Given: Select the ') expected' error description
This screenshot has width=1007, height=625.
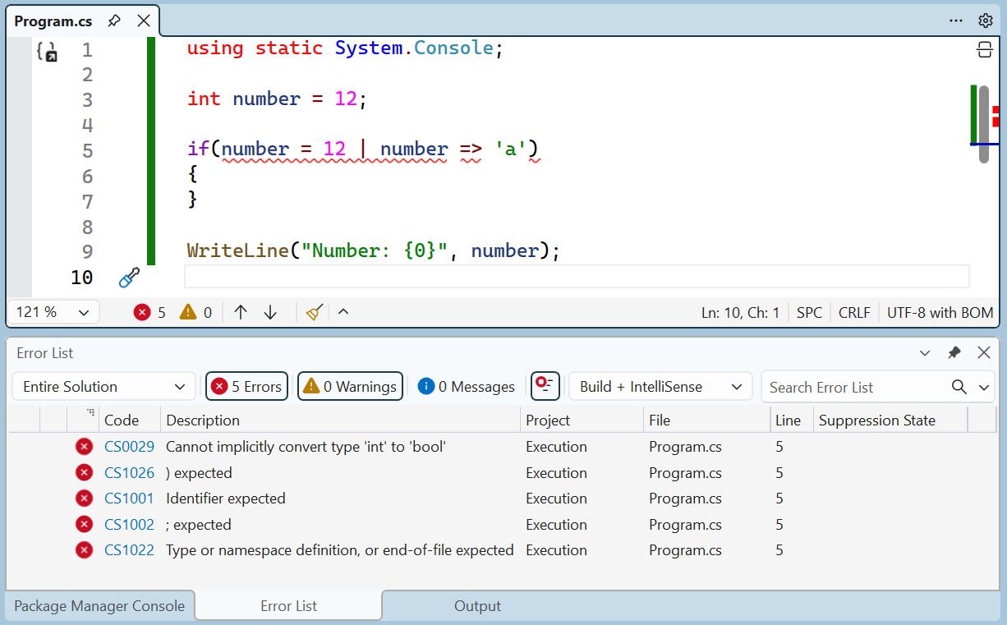Looking at the screenshot, I should pos(199,473).
